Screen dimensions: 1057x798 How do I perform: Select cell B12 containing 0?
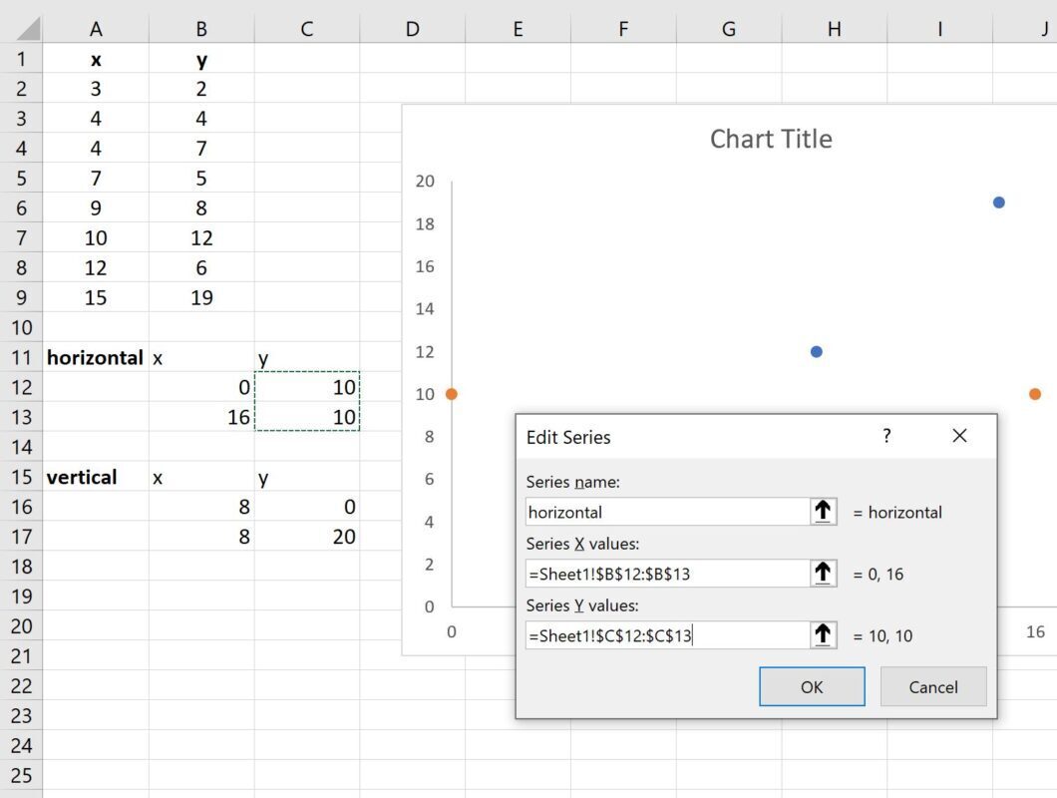[201, 387]
